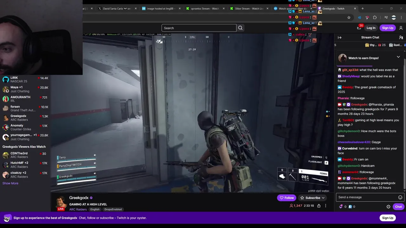The width and height of the screenshot is (406, 228).
Task: Click Show More in the sidebar
Action: [10, 183]
